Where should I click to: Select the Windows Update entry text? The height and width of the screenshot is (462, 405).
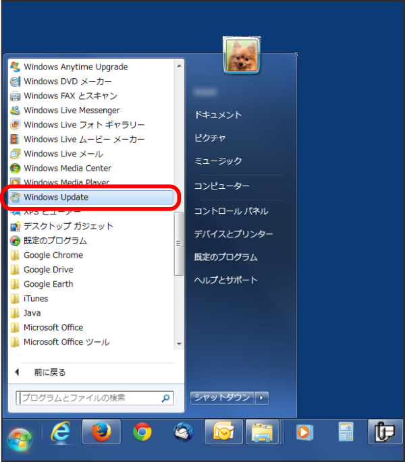[56, 197]
